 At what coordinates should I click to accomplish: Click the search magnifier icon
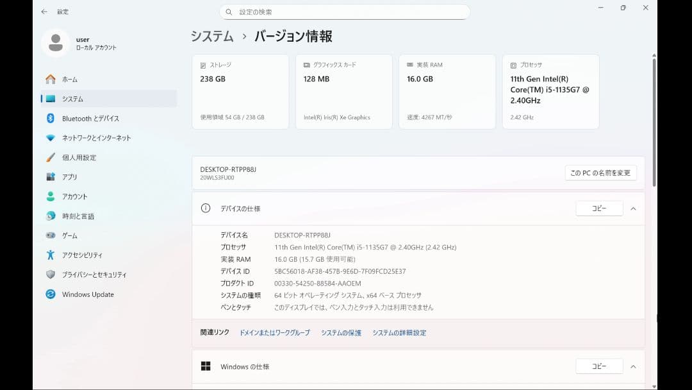click(x=229, y=12)
